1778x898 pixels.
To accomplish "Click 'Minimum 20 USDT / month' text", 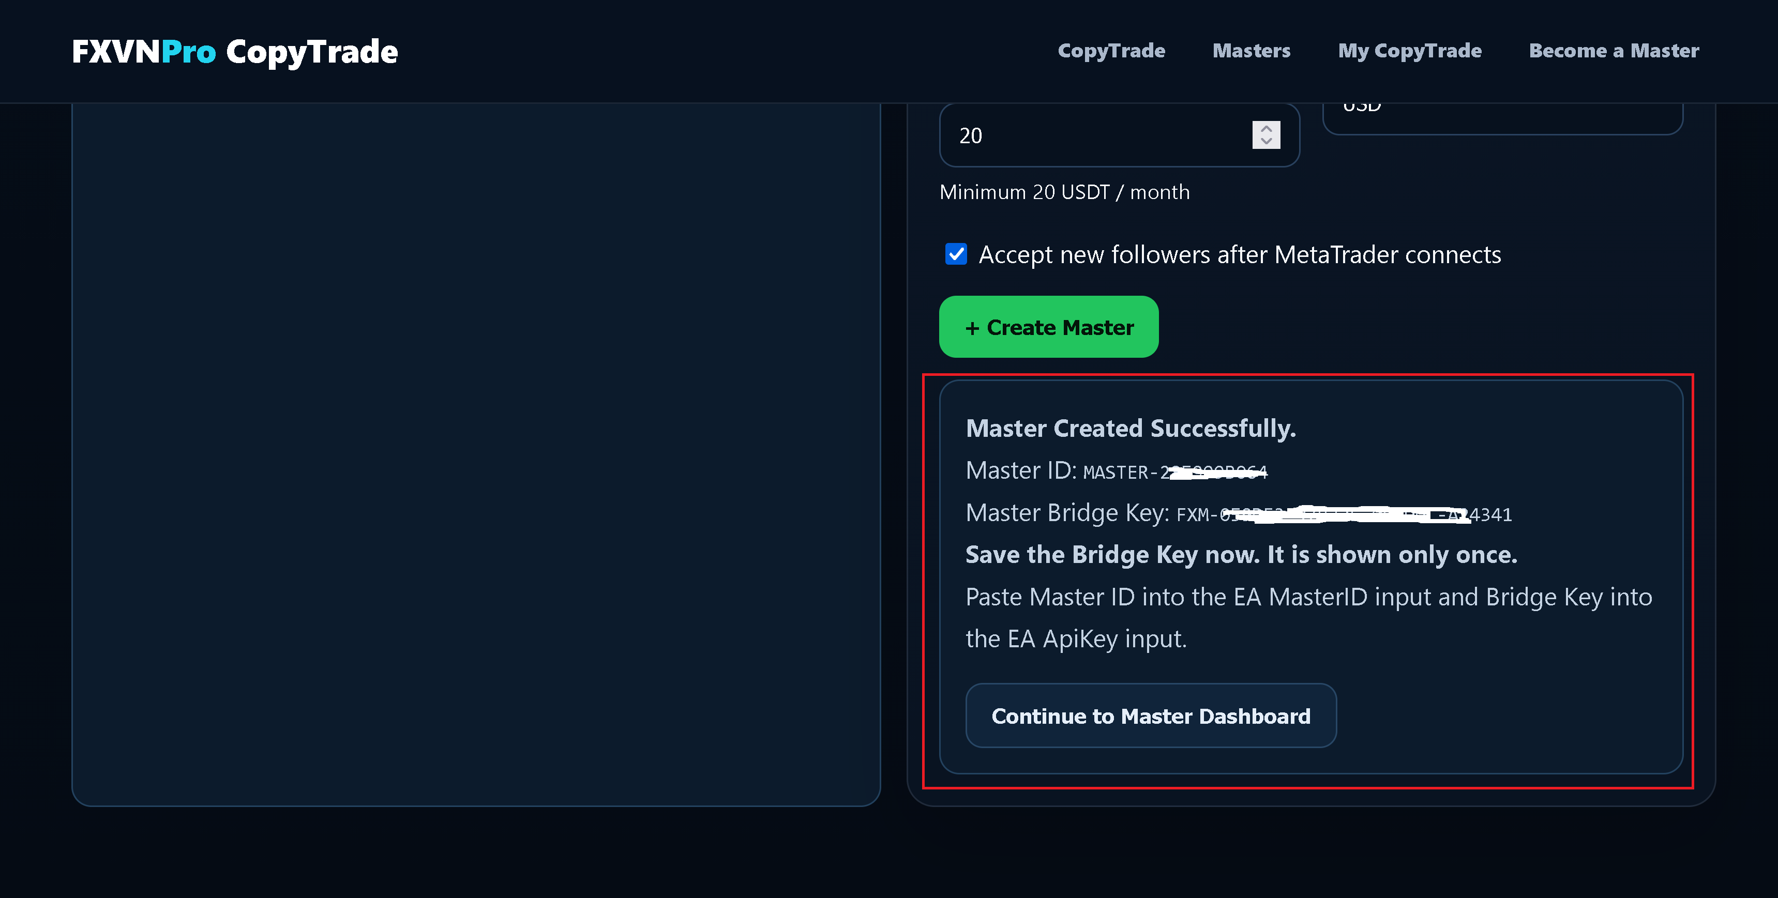I will [1064, 192].
